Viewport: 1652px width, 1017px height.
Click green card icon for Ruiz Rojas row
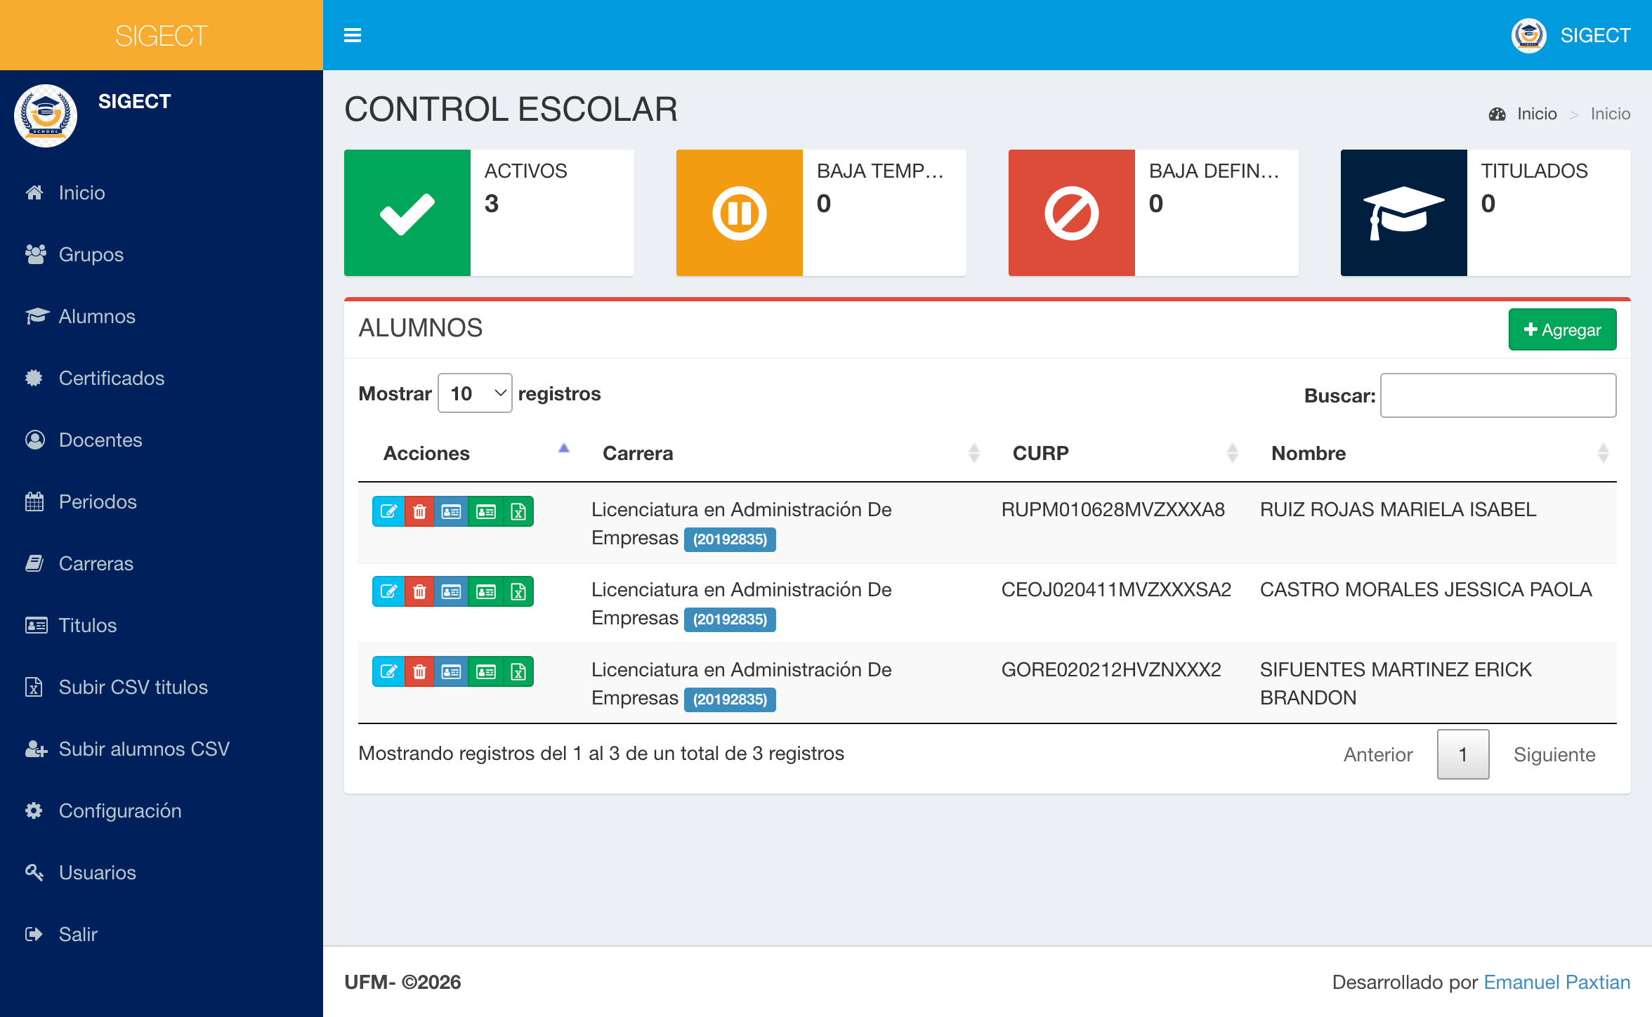485,511
